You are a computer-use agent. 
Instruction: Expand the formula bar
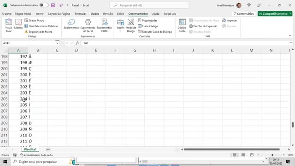291,43
